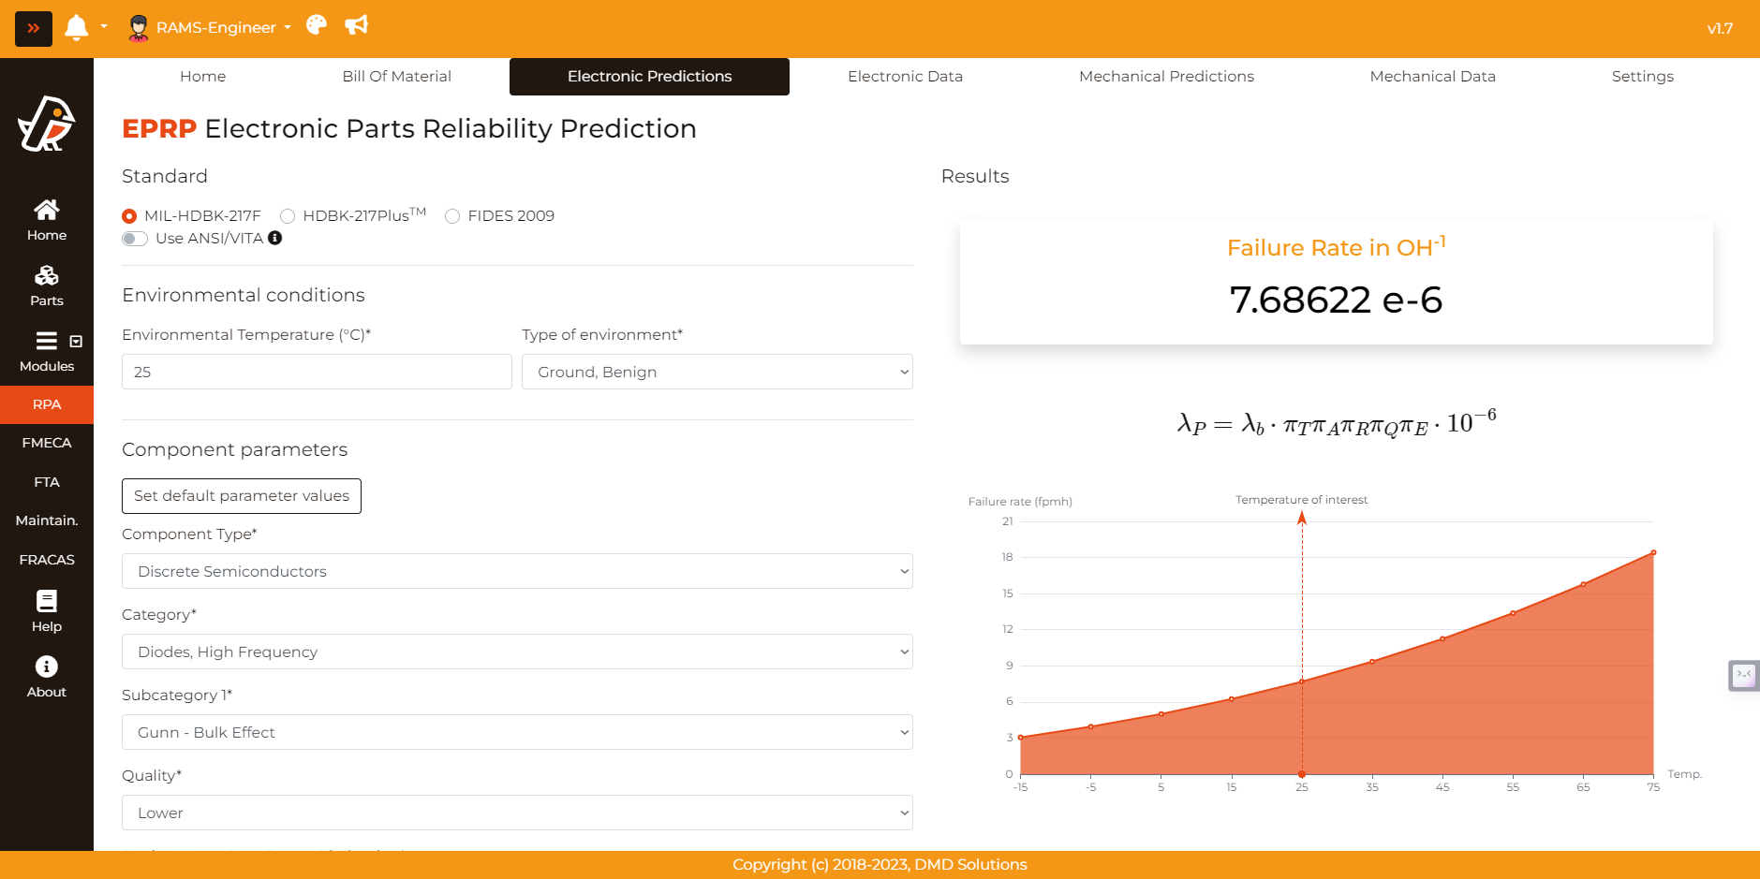This screenshot has height=879, width=1760.
Task: Open the Type of environment dropdown
Action: pos(717,372)
